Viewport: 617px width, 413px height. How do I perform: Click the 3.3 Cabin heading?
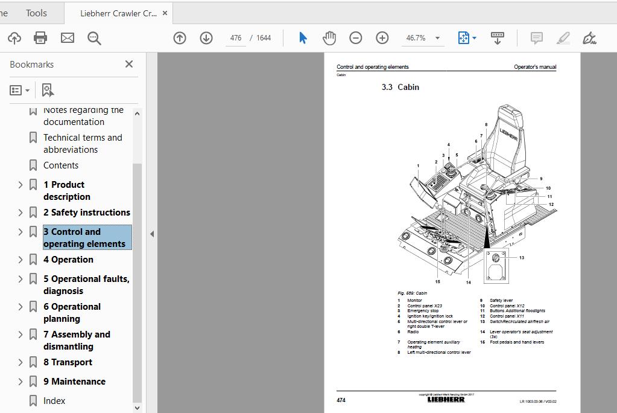[x=400, y=87]
